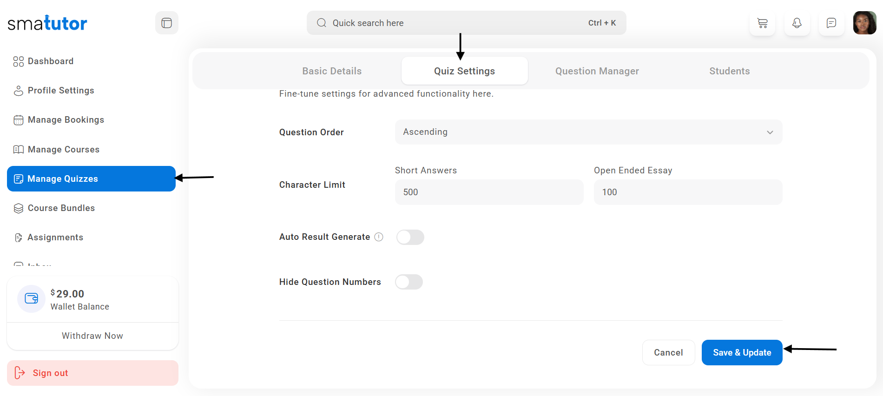883x396 pixels.
Task: Toggle Hide Question Numbers switch
Action: click(409, 282)
